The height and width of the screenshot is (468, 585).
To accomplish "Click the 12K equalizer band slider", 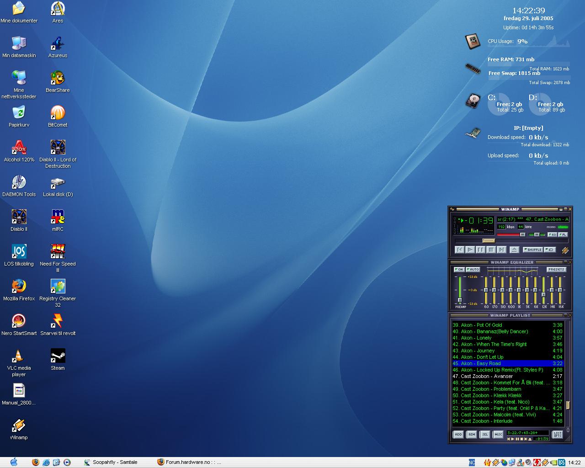I will point(543,290).
